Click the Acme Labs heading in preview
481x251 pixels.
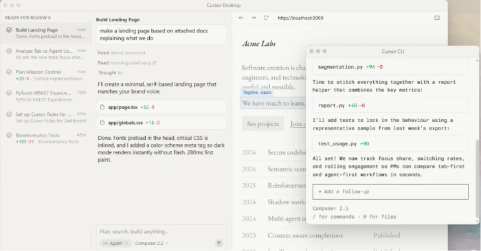pyautogui.click(x=259, y=43)
